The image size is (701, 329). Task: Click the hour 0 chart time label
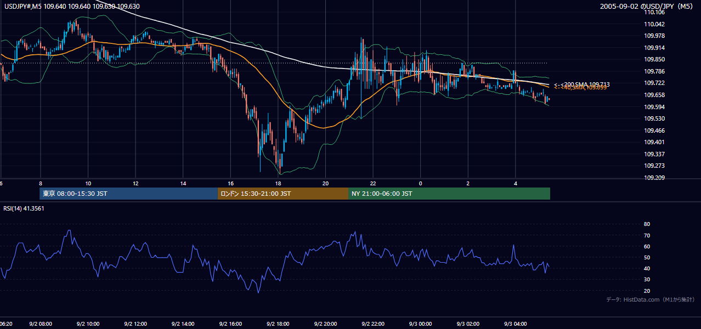tap(421, 183)
